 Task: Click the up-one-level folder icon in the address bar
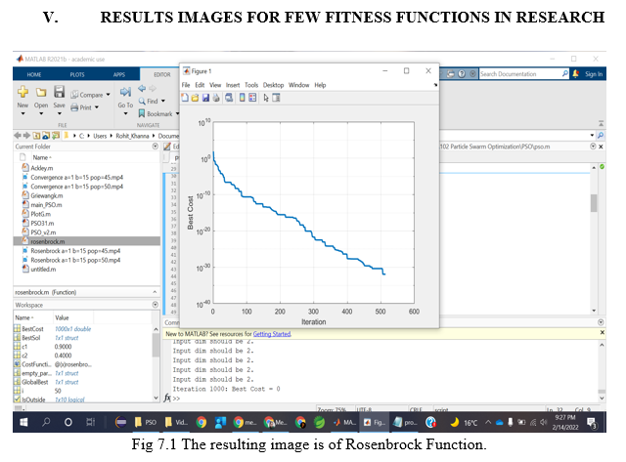[36, 136]
